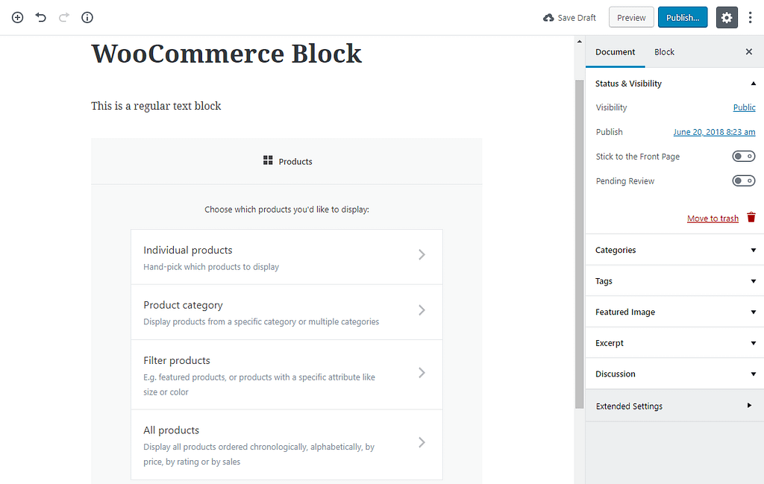Click the scrollbar up arrow
Screen dimensions: 764x484
[579, 41]
